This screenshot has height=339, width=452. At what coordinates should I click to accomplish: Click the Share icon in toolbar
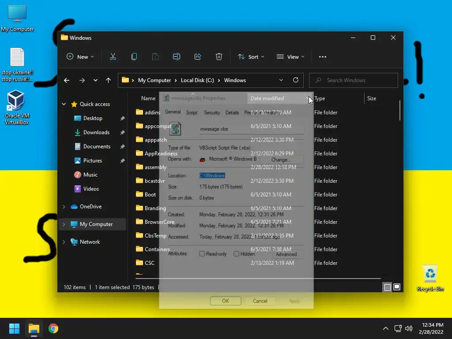click(198, 57)
